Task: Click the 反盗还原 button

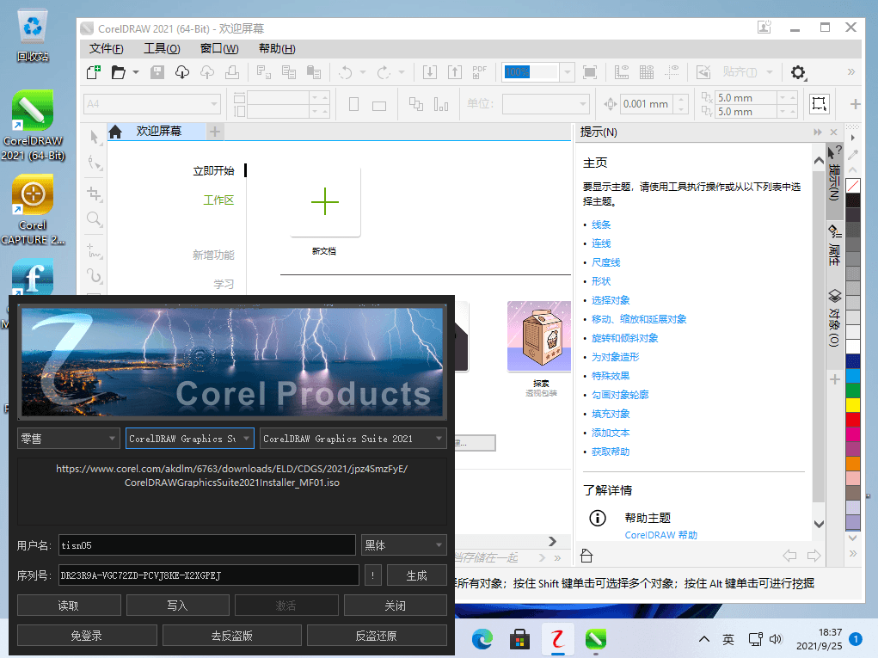Action: 377,635
